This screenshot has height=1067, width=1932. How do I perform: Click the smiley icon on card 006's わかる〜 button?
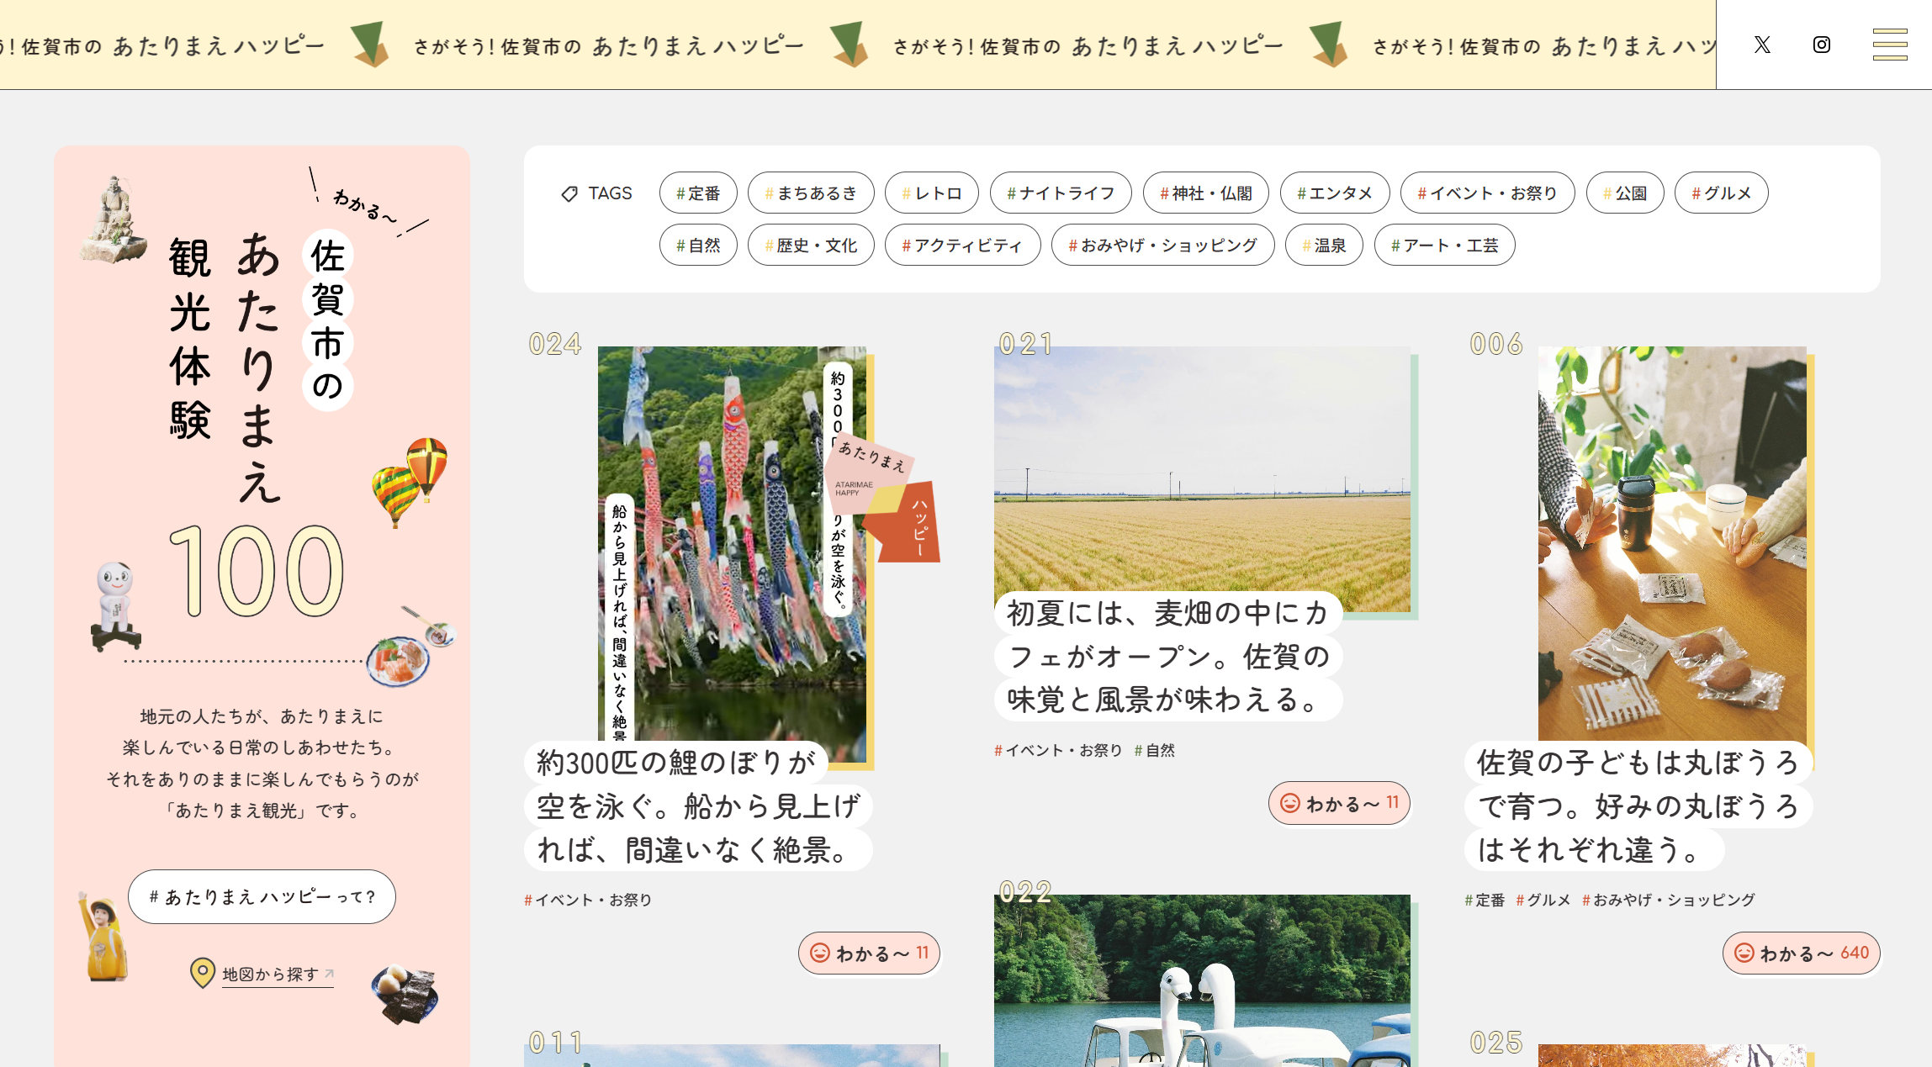[1744, 953]
